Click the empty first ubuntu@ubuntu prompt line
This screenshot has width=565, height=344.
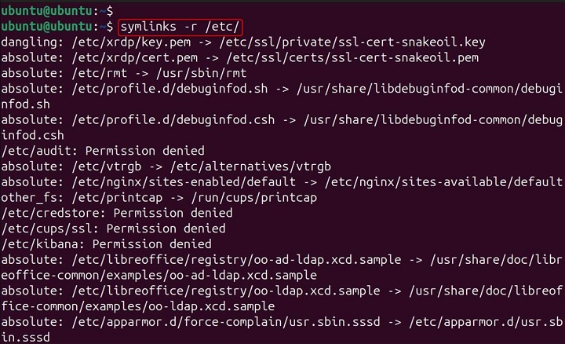[56, 11]
